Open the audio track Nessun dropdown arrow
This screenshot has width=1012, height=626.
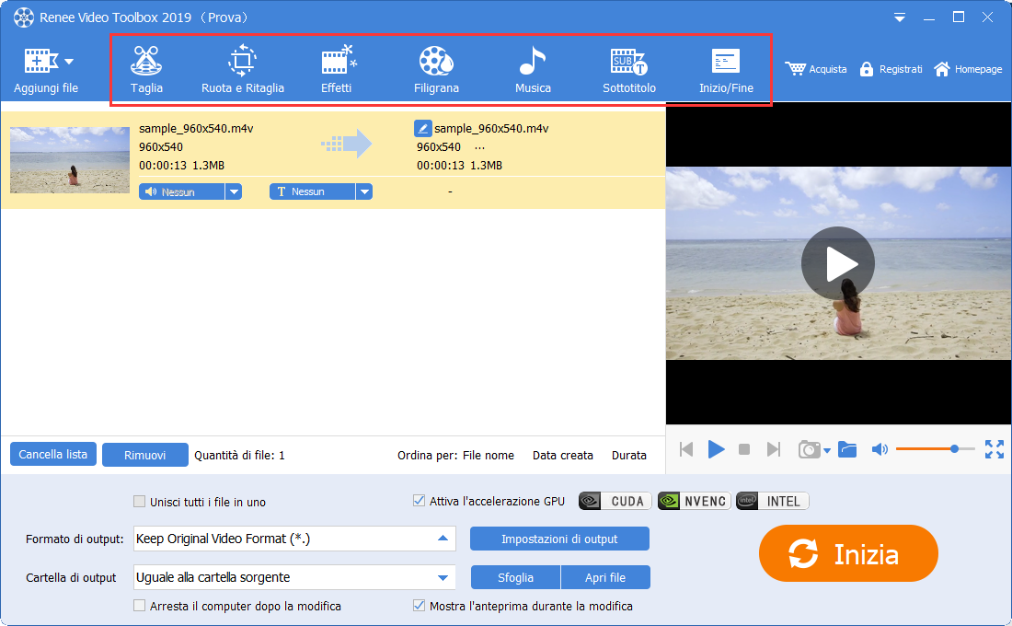pyautogui.click(x=234, y=191)
